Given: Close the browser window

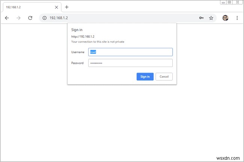Looking at the screenshot, I should (x=238, y=2).
